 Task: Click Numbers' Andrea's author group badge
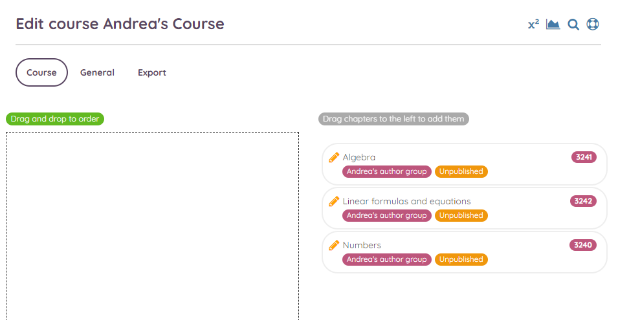point(387,259)
